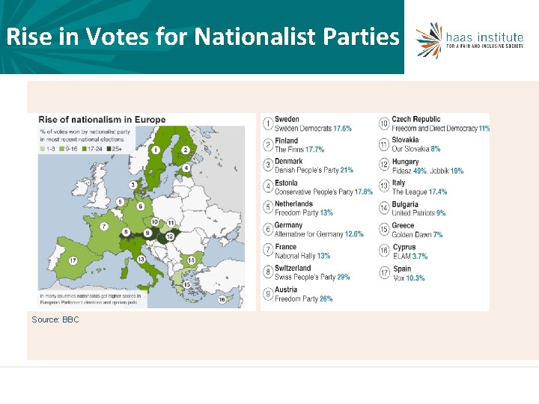Click the number 1 circle beside Sweden in list
Screen dimensions: 539x404
(267, 123)
